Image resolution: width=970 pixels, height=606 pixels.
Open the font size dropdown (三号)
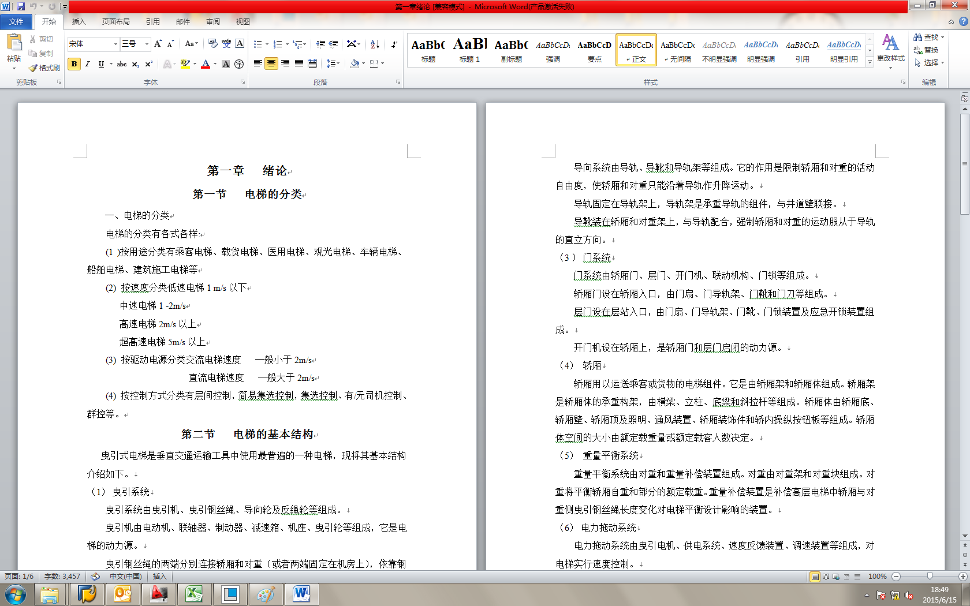click(x=147, y=44)
